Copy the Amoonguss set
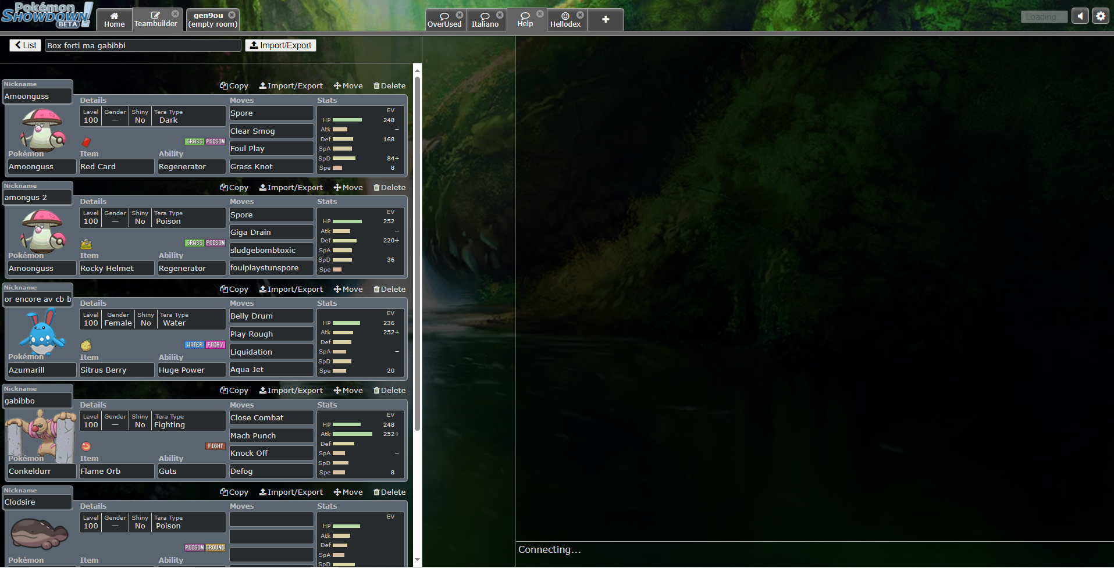The width and height of the screenshot is (1114, 568). (x=234, y=86)
